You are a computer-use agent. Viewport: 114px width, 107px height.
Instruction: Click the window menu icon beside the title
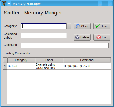9,4
